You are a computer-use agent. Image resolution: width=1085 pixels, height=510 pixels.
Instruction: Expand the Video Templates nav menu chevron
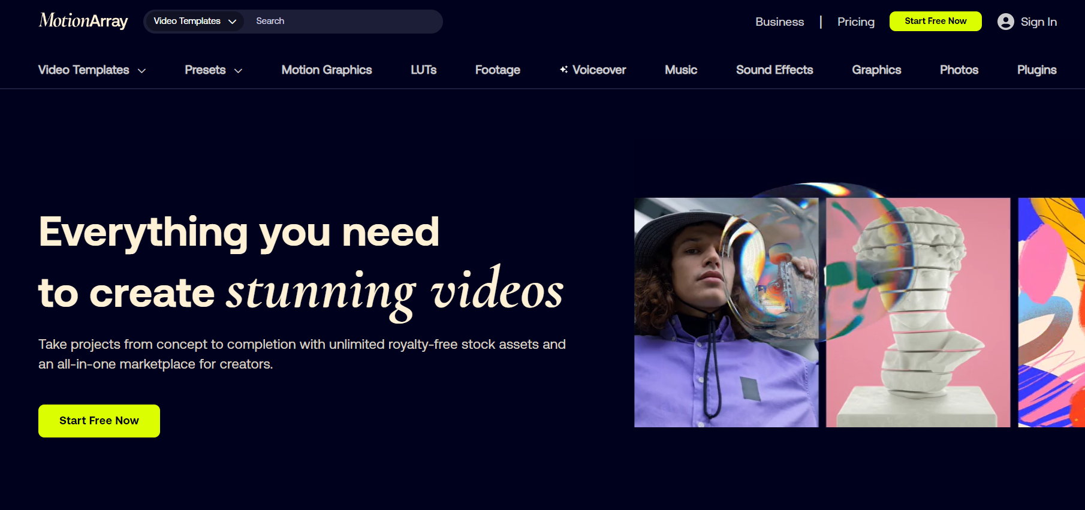[142, 71]
